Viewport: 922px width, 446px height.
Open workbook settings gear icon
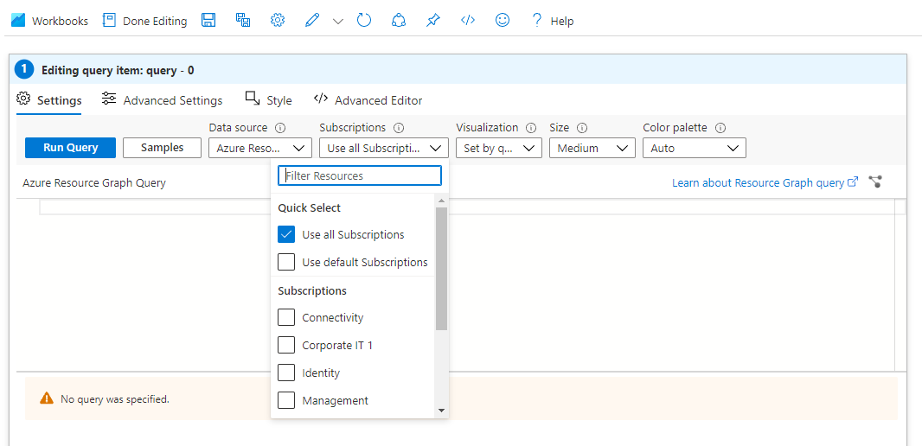click(278, 21)
